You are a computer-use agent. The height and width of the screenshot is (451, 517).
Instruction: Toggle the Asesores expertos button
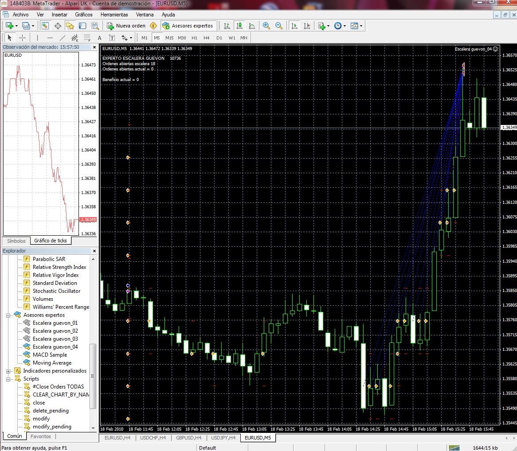tap(188, 26)
